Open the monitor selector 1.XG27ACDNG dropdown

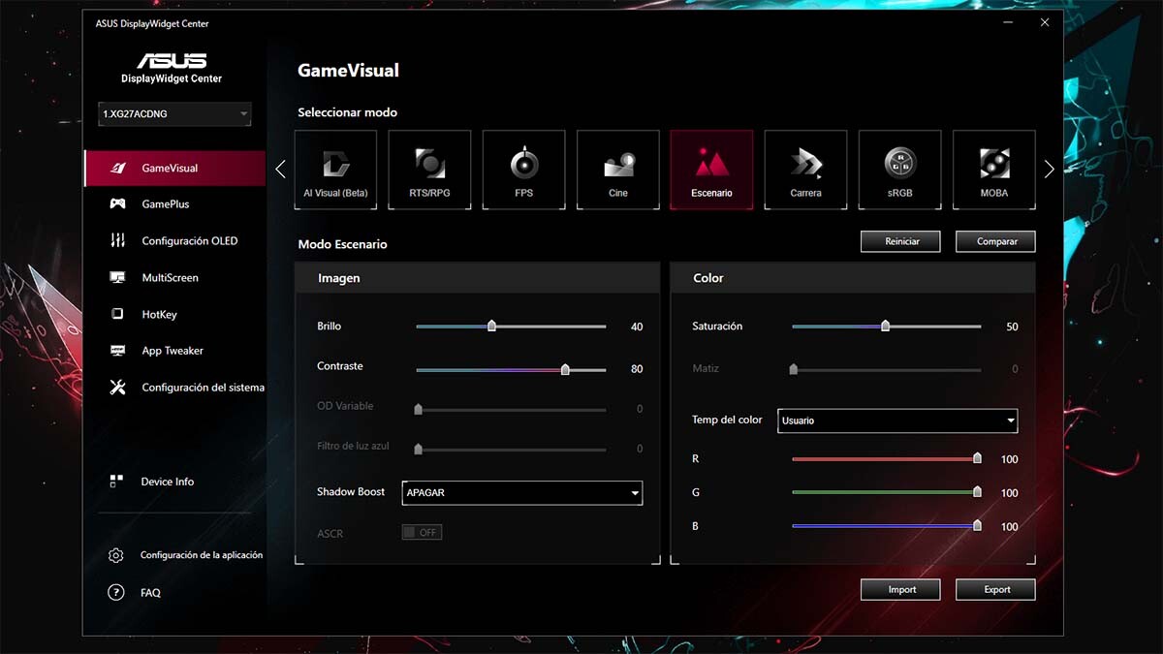pyautogui.click(x=174, y=114)
